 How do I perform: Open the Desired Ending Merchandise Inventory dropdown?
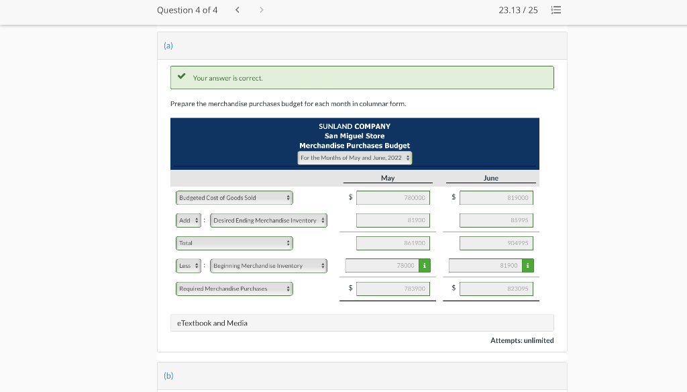click(268, 221)
